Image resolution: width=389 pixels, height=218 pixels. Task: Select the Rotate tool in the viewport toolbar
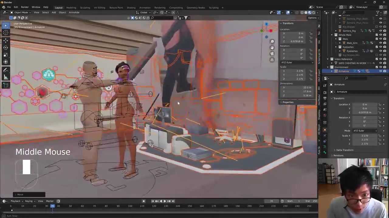tap(5, 48)
